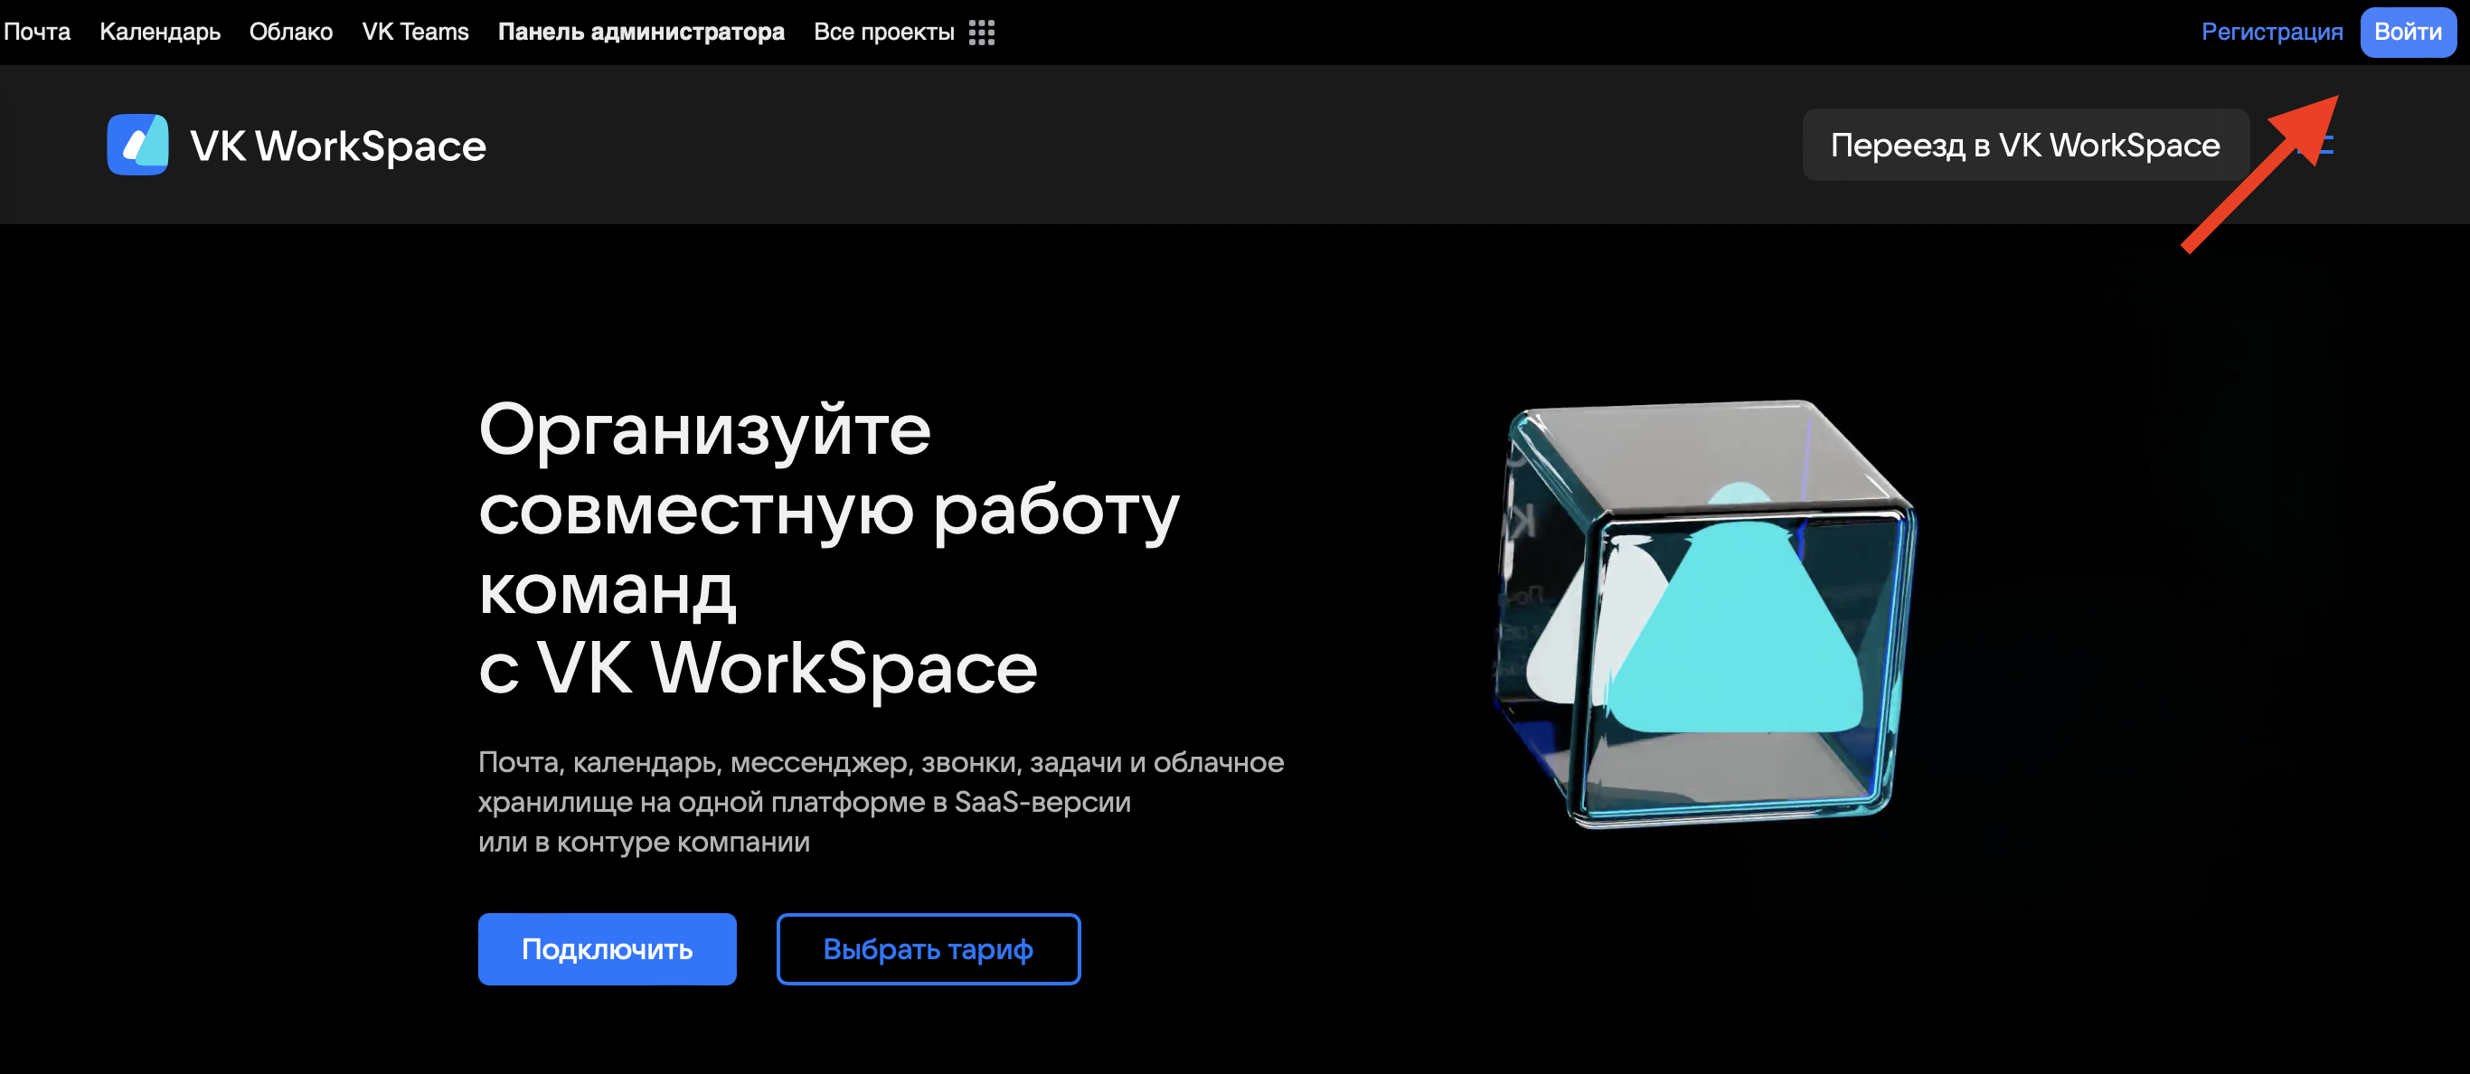Click the Выбрать тариф button
The image size is (2470, 1074).
coord(929,948)
